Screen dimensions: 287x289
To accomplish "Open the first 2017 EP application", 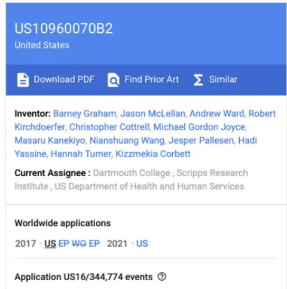I will coord(64,244).
